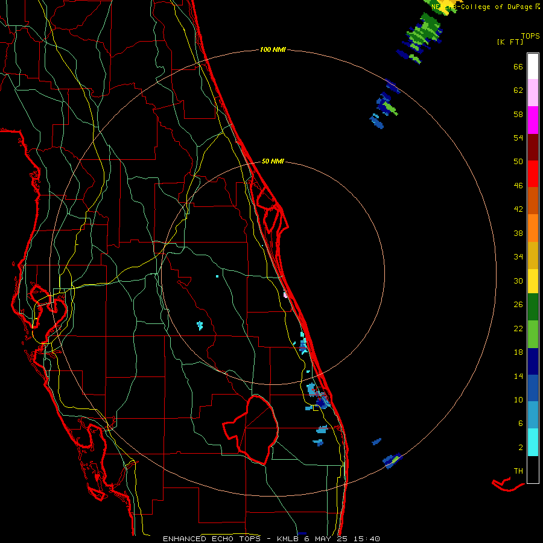Click the "[K FT]" units label
Screen dimensions: 543x543
(x=510, y=42)
